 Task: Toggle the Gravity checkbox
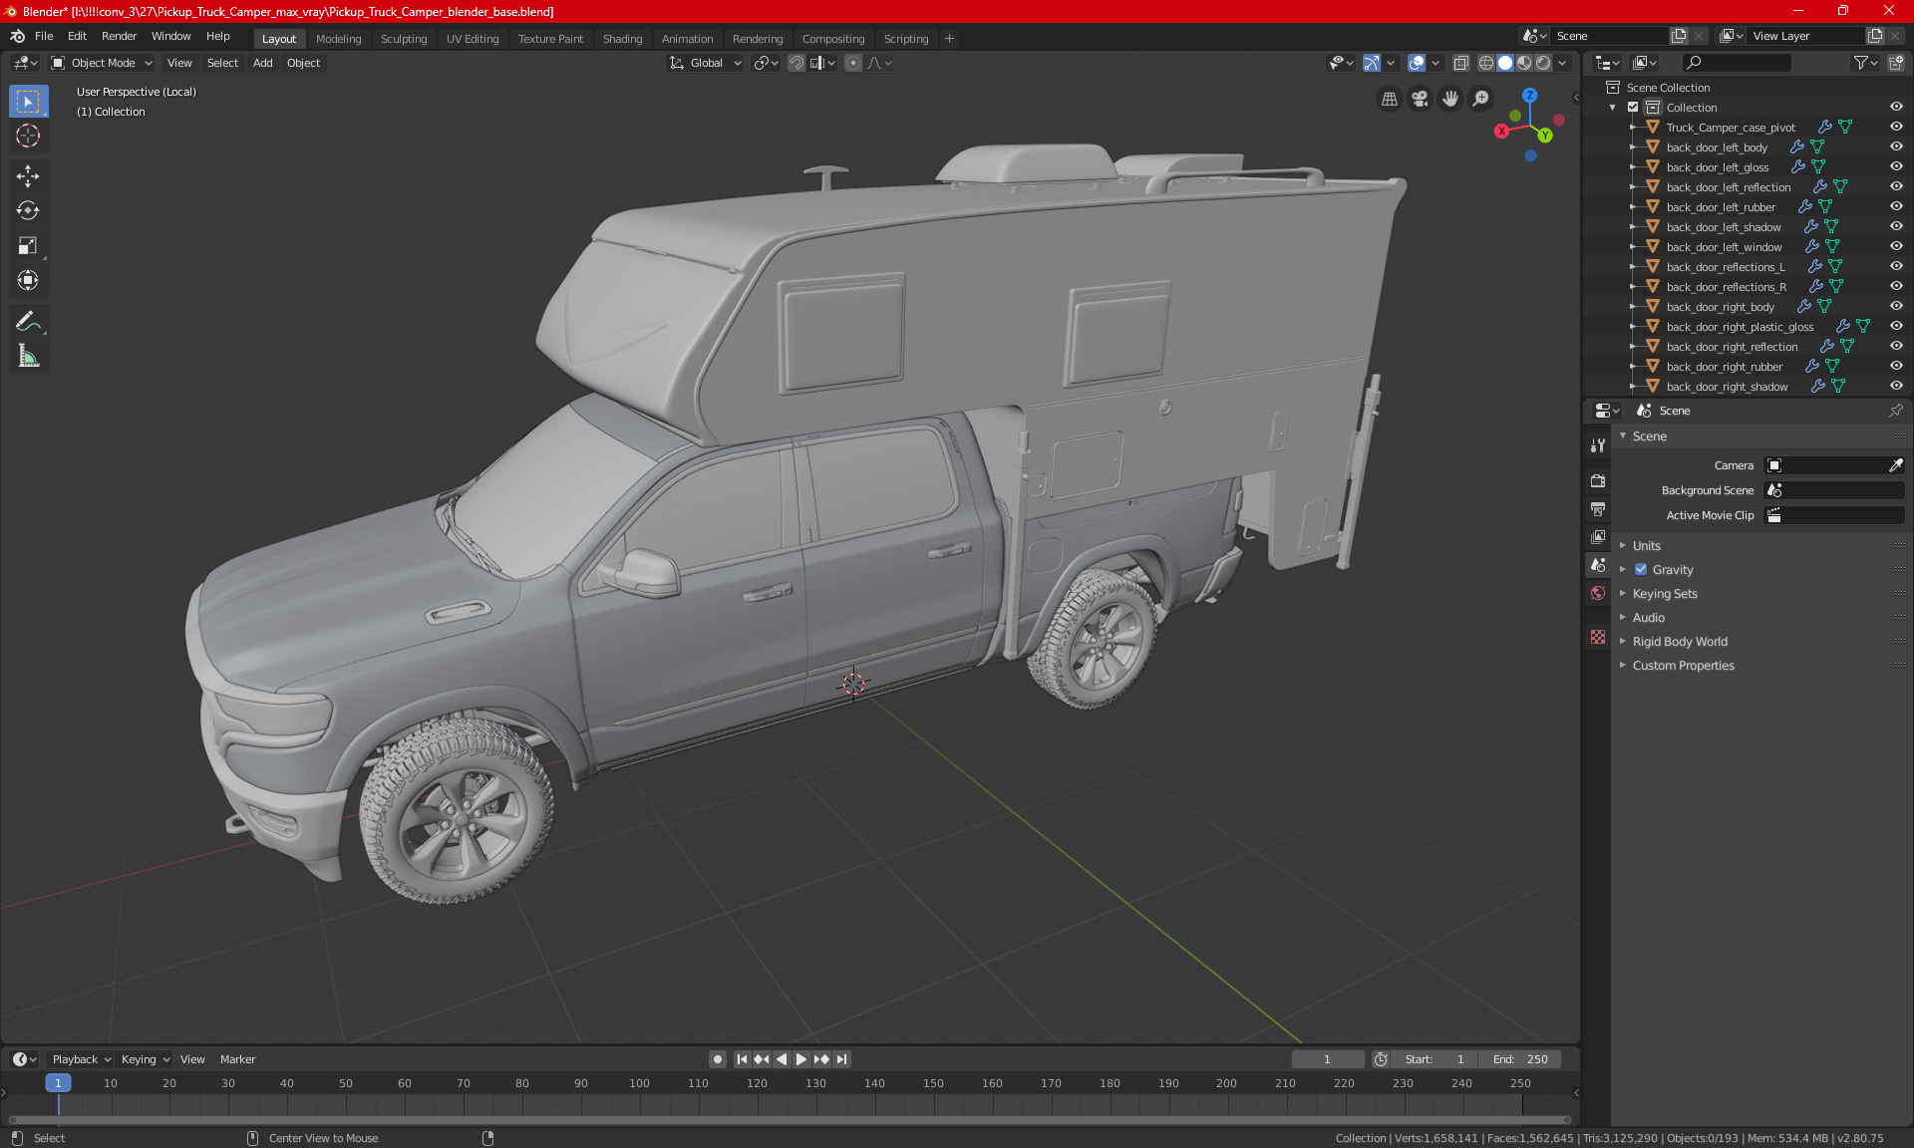(x=1641, y=570)
